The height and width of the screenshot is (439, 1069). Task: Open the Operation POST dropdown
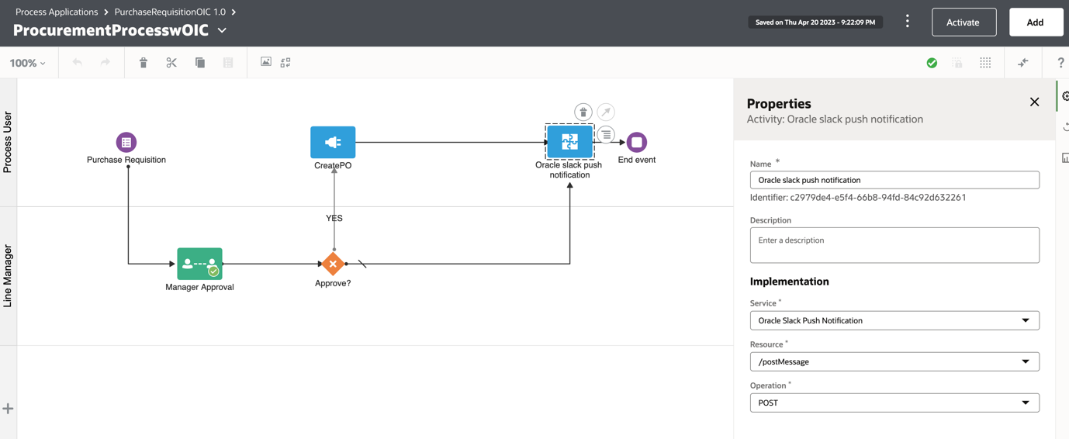coord(894,403)
